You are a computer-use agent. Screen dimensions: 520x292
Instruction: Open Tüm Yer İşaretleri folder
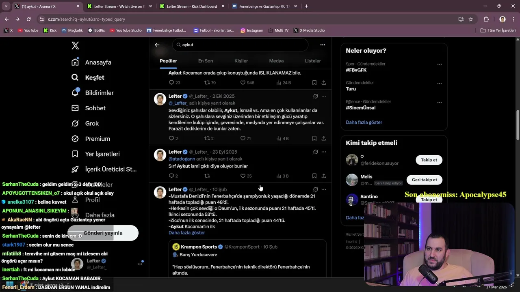point(498,30)
